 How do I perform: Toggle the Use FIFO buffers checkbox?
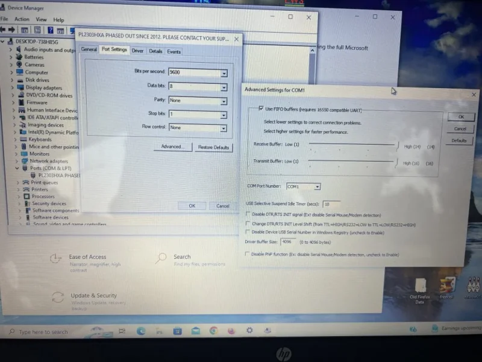click(x=261, y=109)
